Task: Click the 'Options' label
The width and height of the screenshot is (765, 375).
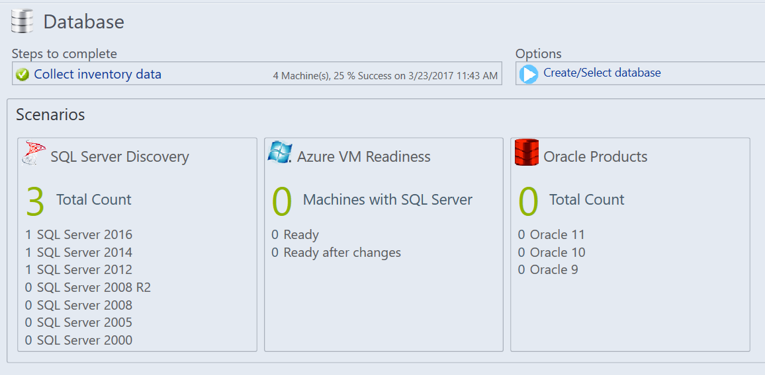Action: pos(539,53)
